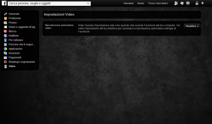Select Privacy in the settings sidebar
212x124 pixels.
pos(13,23)
